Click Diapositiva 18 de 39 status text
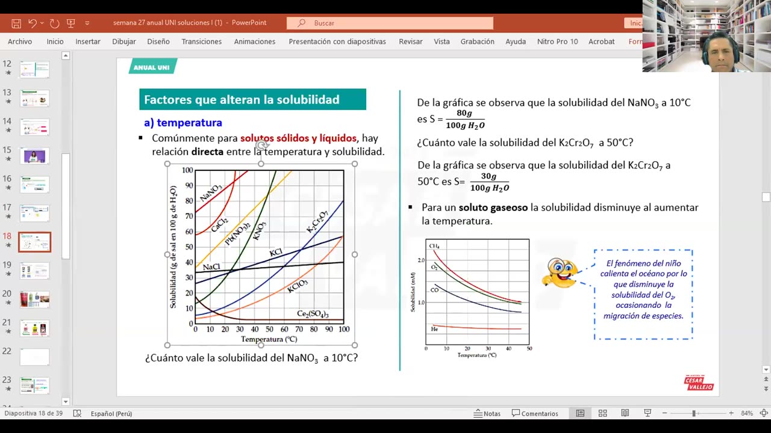Screen dimensions: 771x433 click(x=33, y=414)
